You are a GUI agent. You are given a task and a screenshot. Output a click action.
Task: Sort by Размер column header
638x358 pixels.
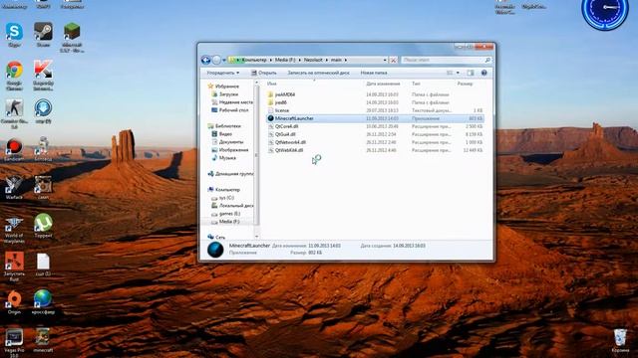tap(465, 84)
